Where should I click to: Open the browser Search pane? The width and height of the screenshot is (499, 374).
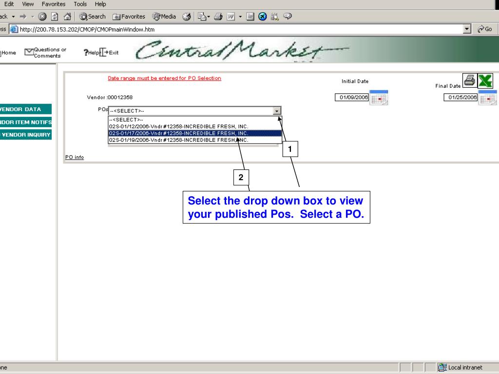(x=92, y=17)
